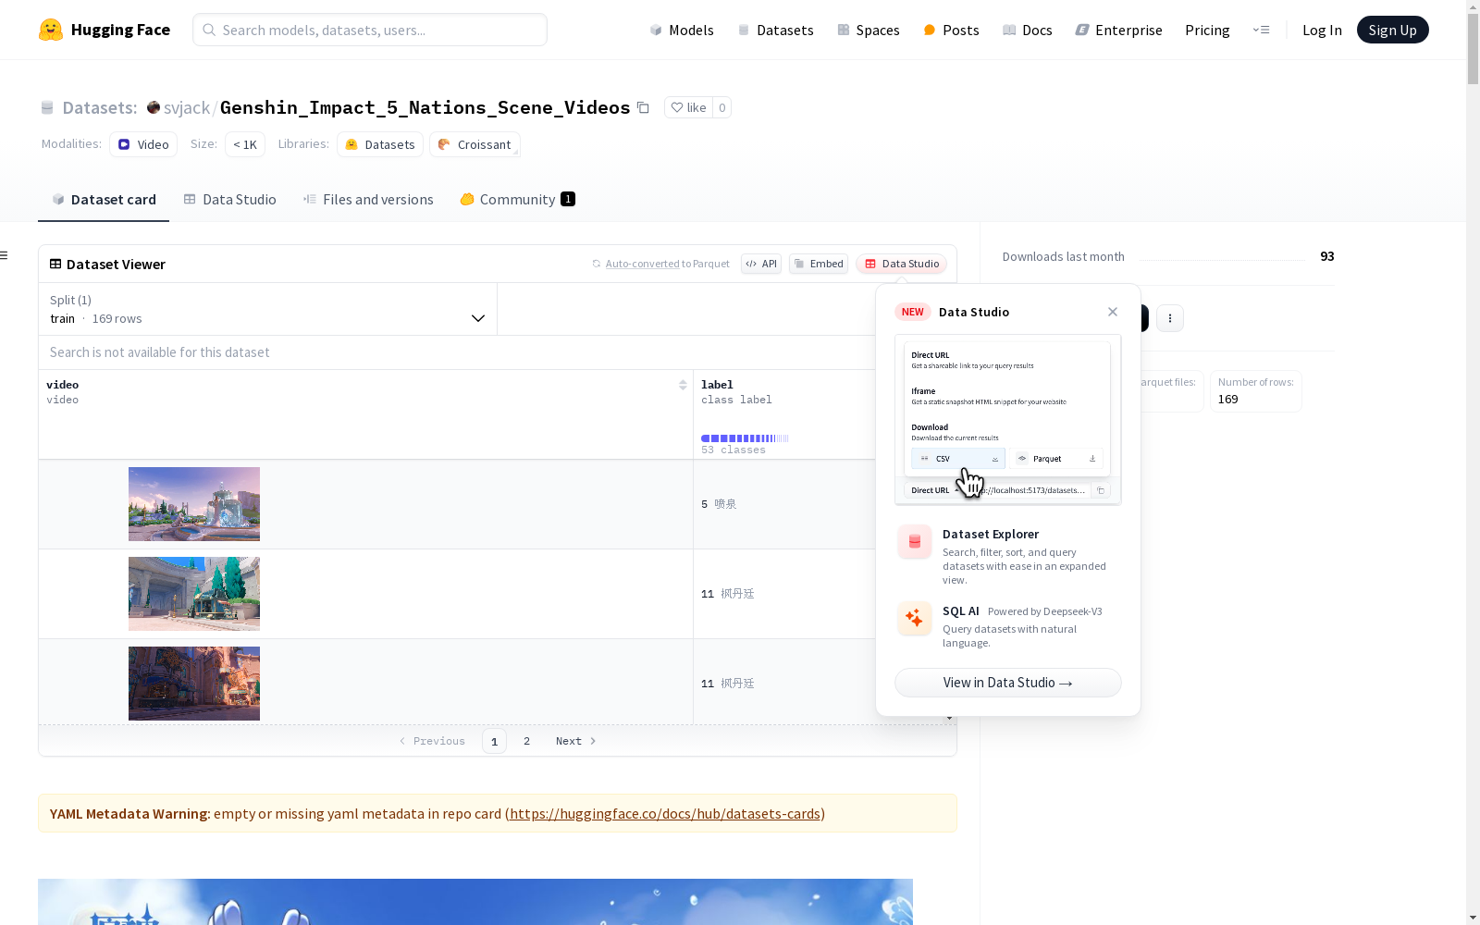Sort the video column using the sort arrows
Screen dimensions: 1480x925
683,385
